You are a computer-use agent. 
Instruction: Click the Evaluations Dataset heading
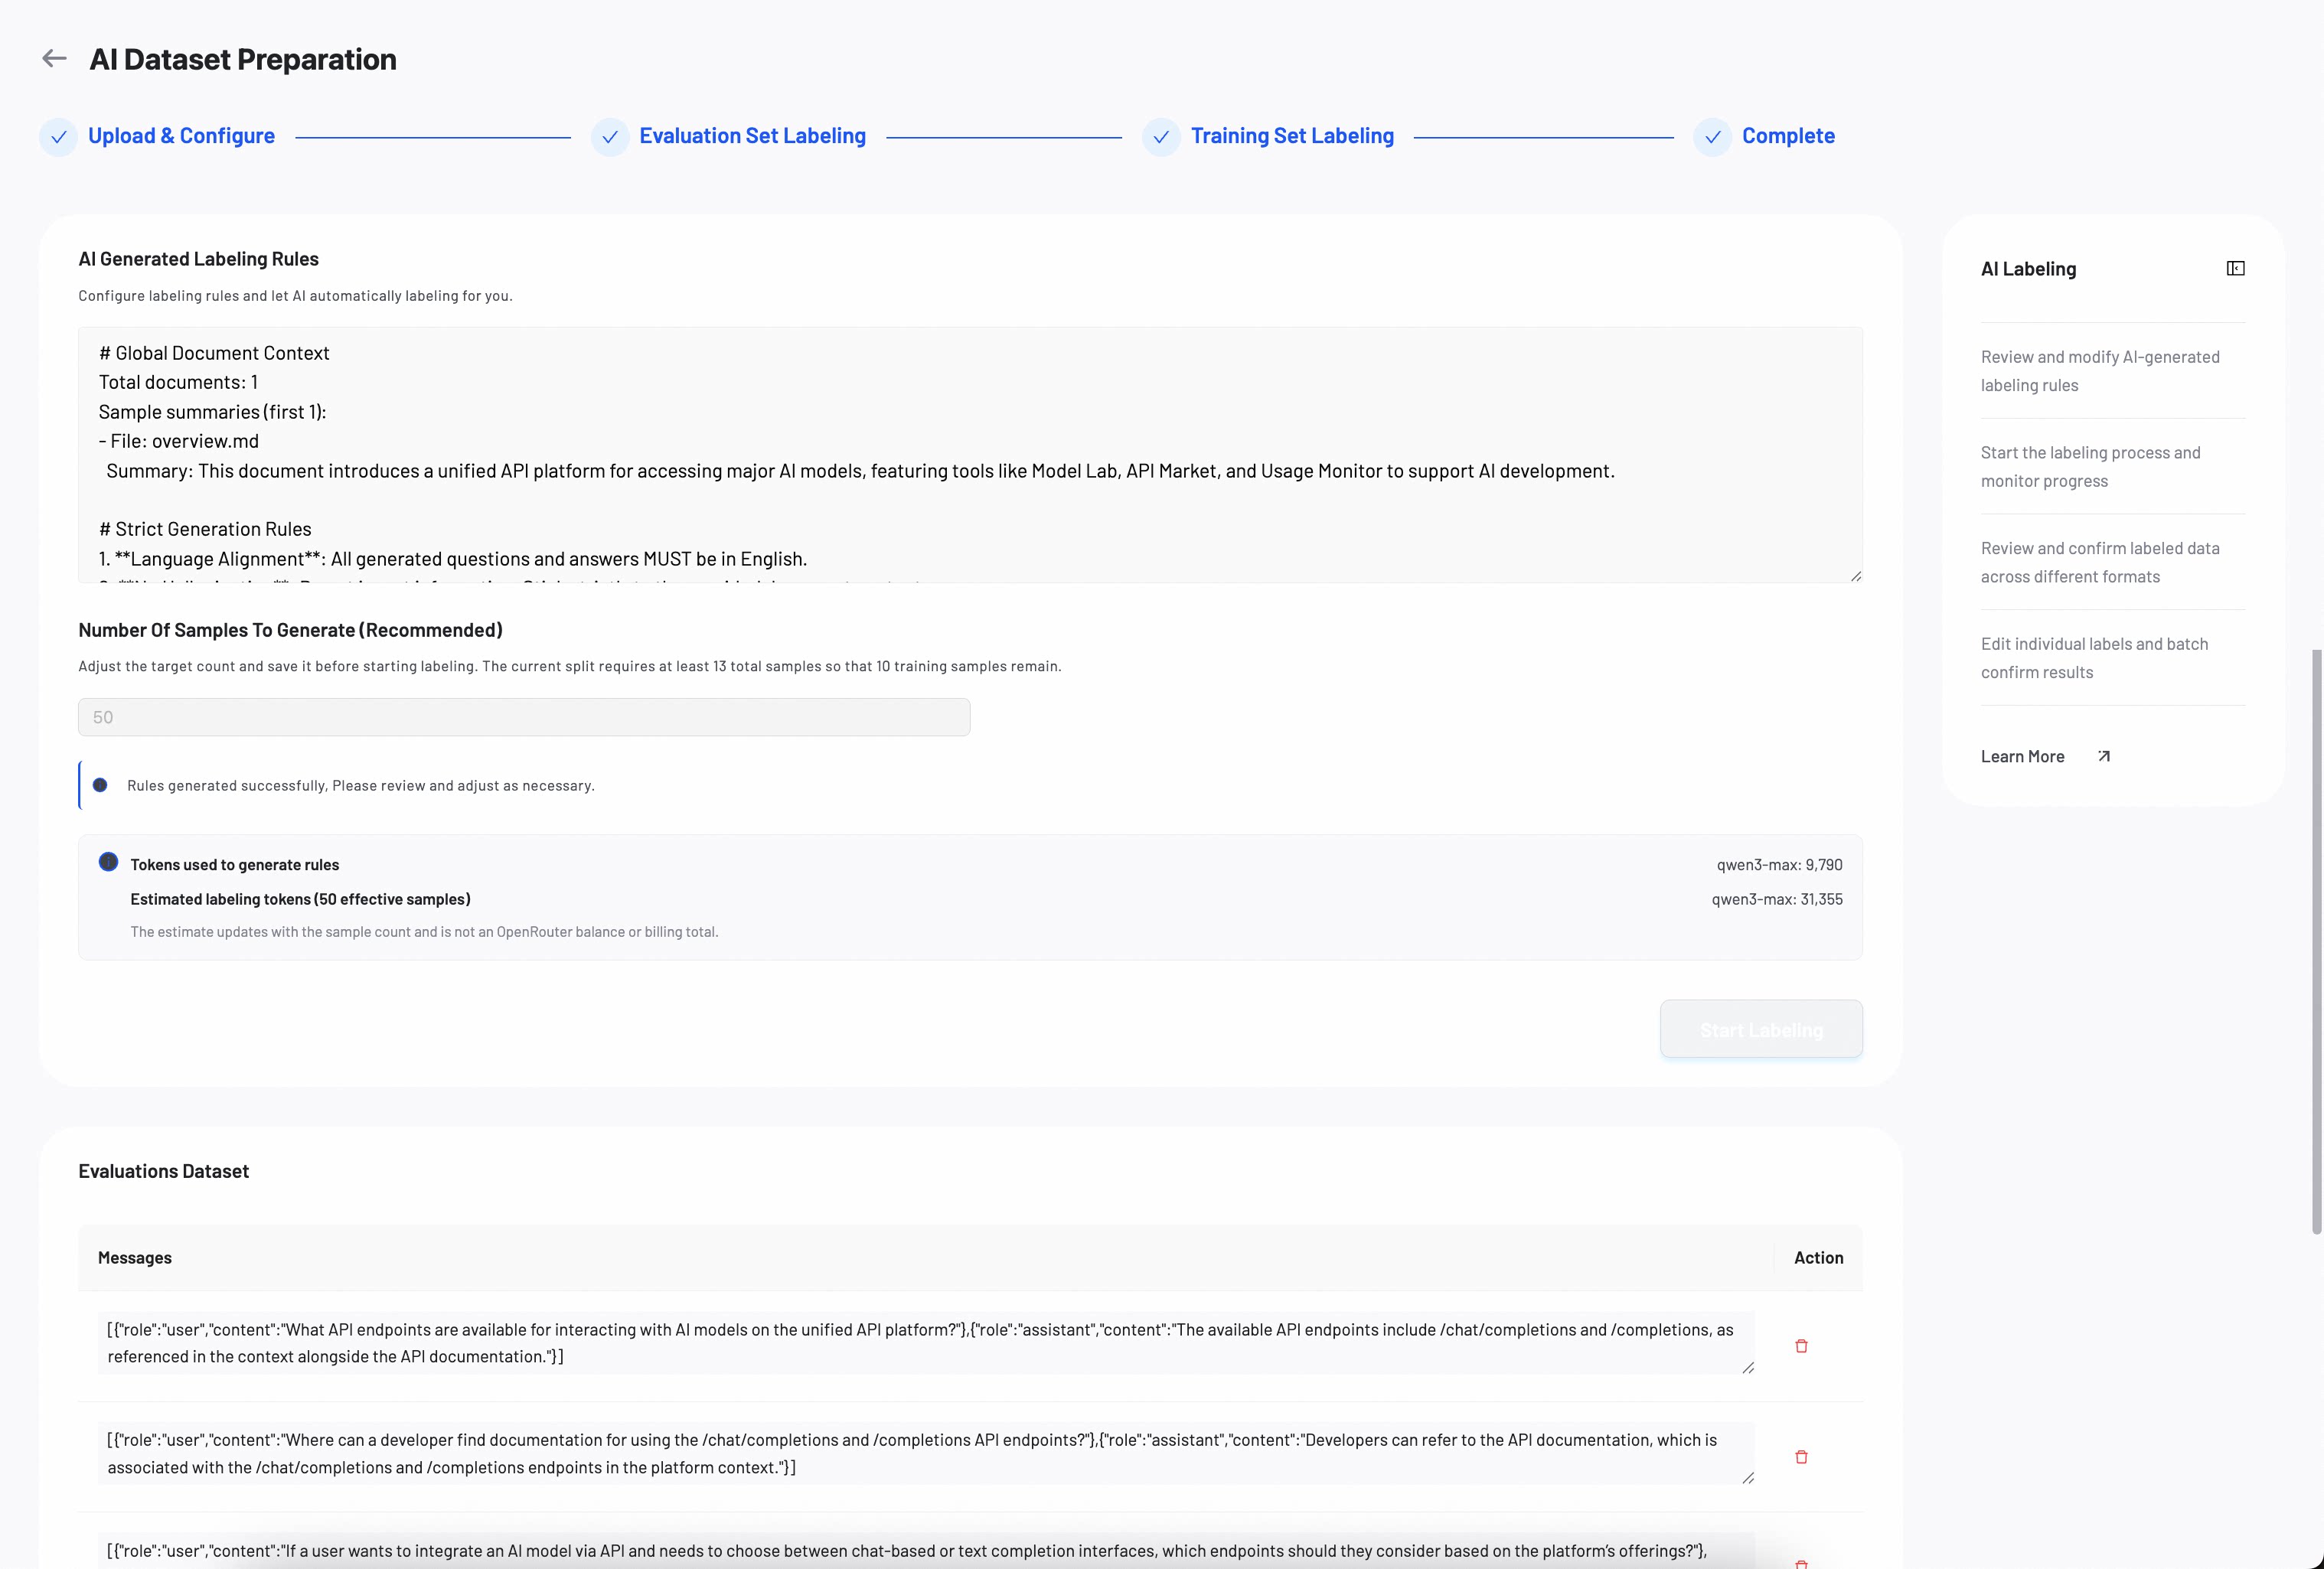coord(164,1171)
